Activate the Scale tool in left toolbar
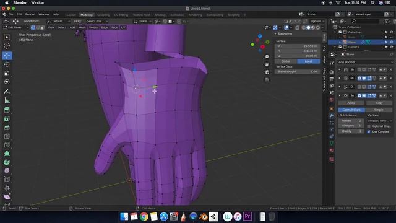Screen dimensions: 396x223 pos(7,73)
